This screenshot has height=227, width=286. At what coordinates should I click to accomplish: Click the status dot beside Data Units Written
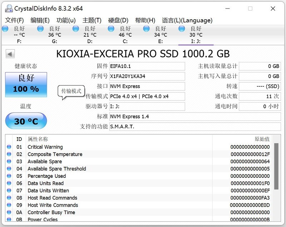point(9,191)
